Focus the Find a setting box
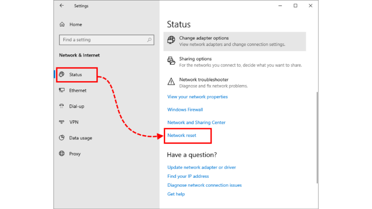 click(106, 40)
